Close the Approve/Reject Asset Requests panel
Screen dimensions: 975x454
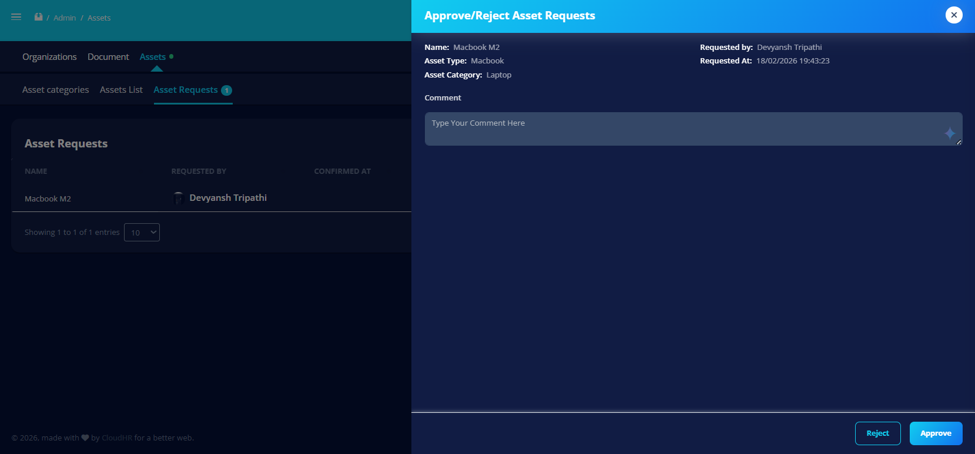coord(954,15)
